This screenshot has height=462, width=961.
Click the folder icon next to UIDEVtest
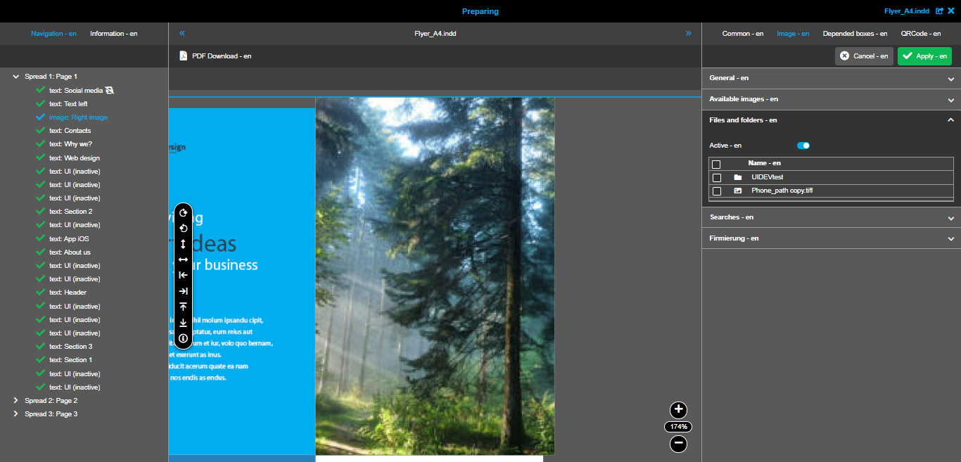[x=737, y=177]
